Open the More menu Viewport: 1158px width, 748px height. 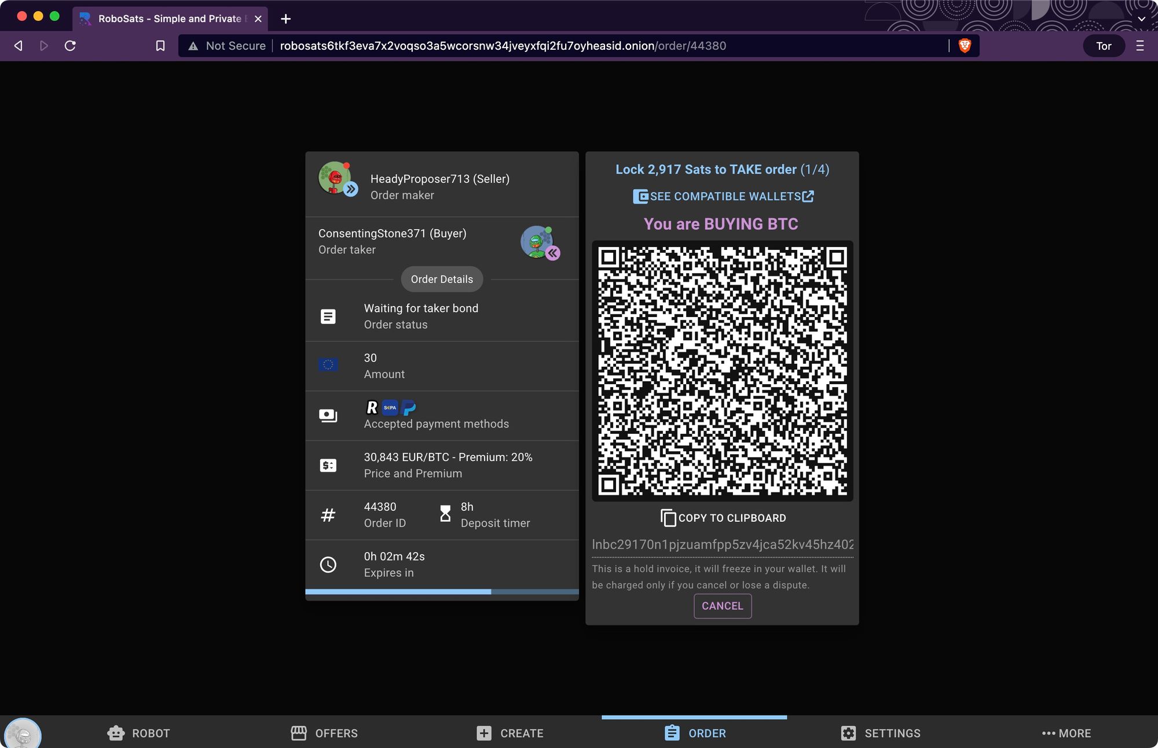click(x=1066, y=733)
